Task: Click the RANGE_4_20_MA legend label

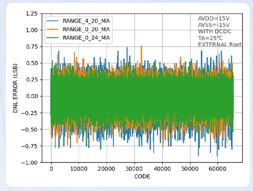Action: (86, 21)
